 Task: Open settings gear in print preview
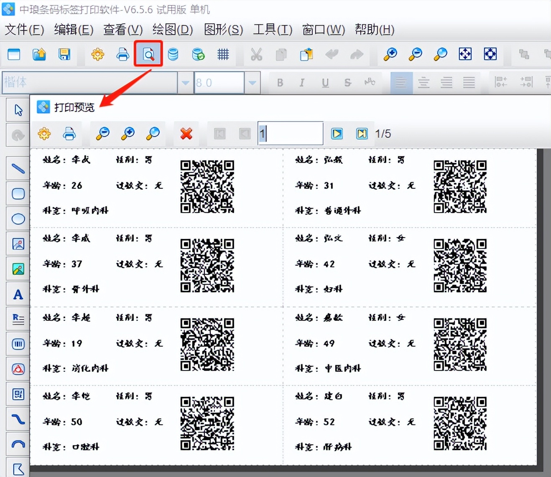point(44,134)
